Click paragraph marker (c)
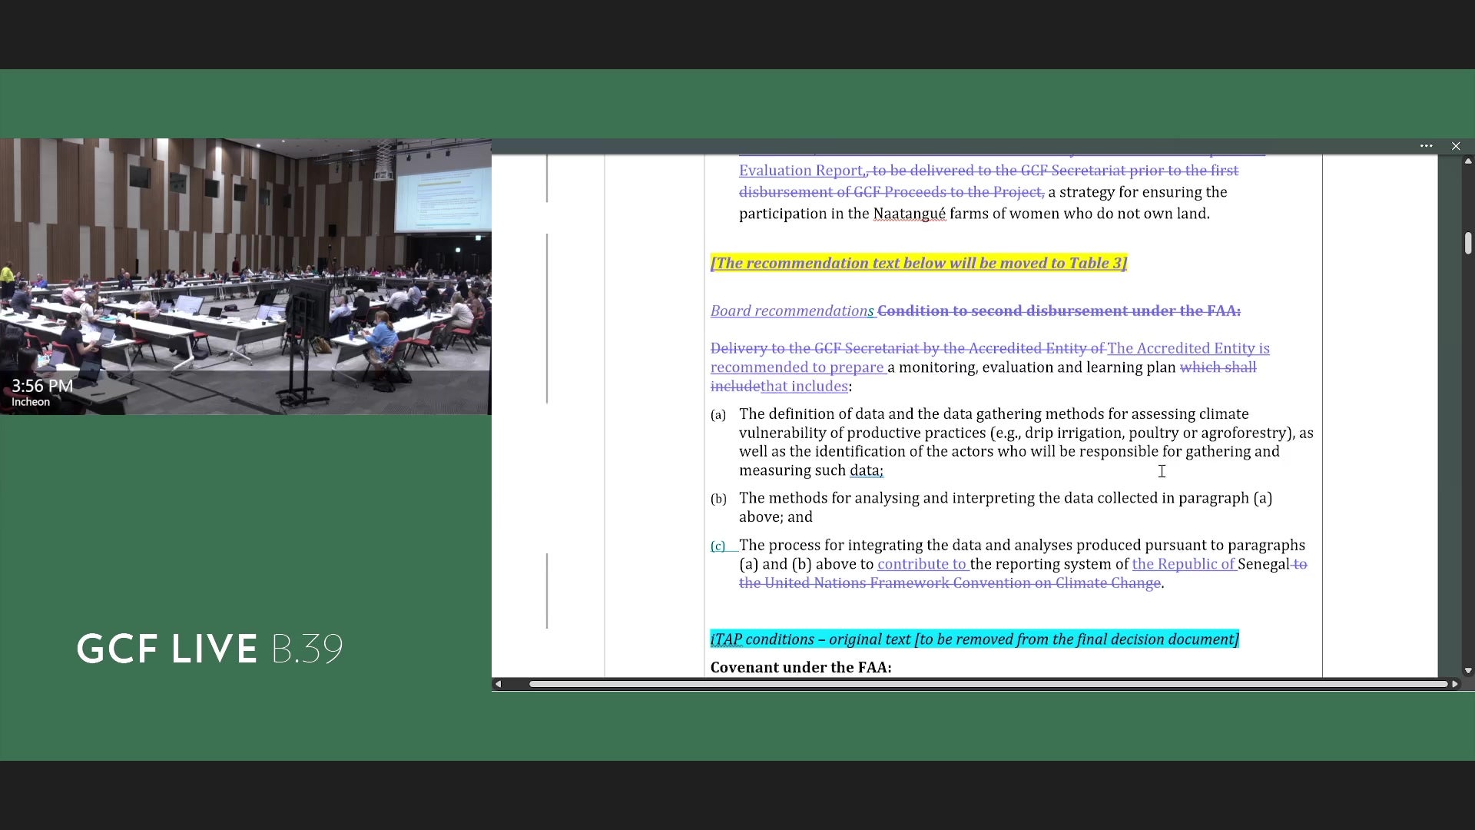The image size is (1475, 830). (718, 546)
